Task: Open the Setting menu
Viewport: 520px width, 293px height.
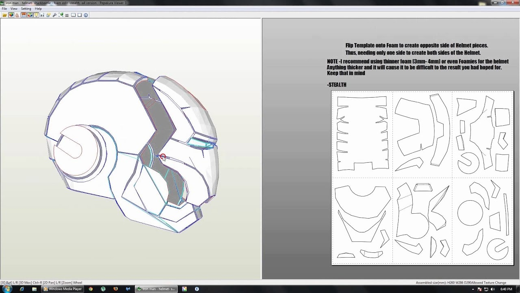Action: click(26, 9)
